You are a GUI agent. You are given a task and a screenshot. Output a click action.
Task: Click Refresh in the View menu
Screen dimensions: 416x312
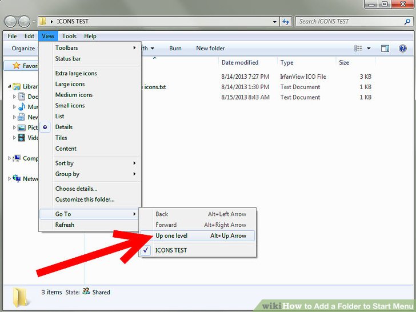tap(90, 225)
